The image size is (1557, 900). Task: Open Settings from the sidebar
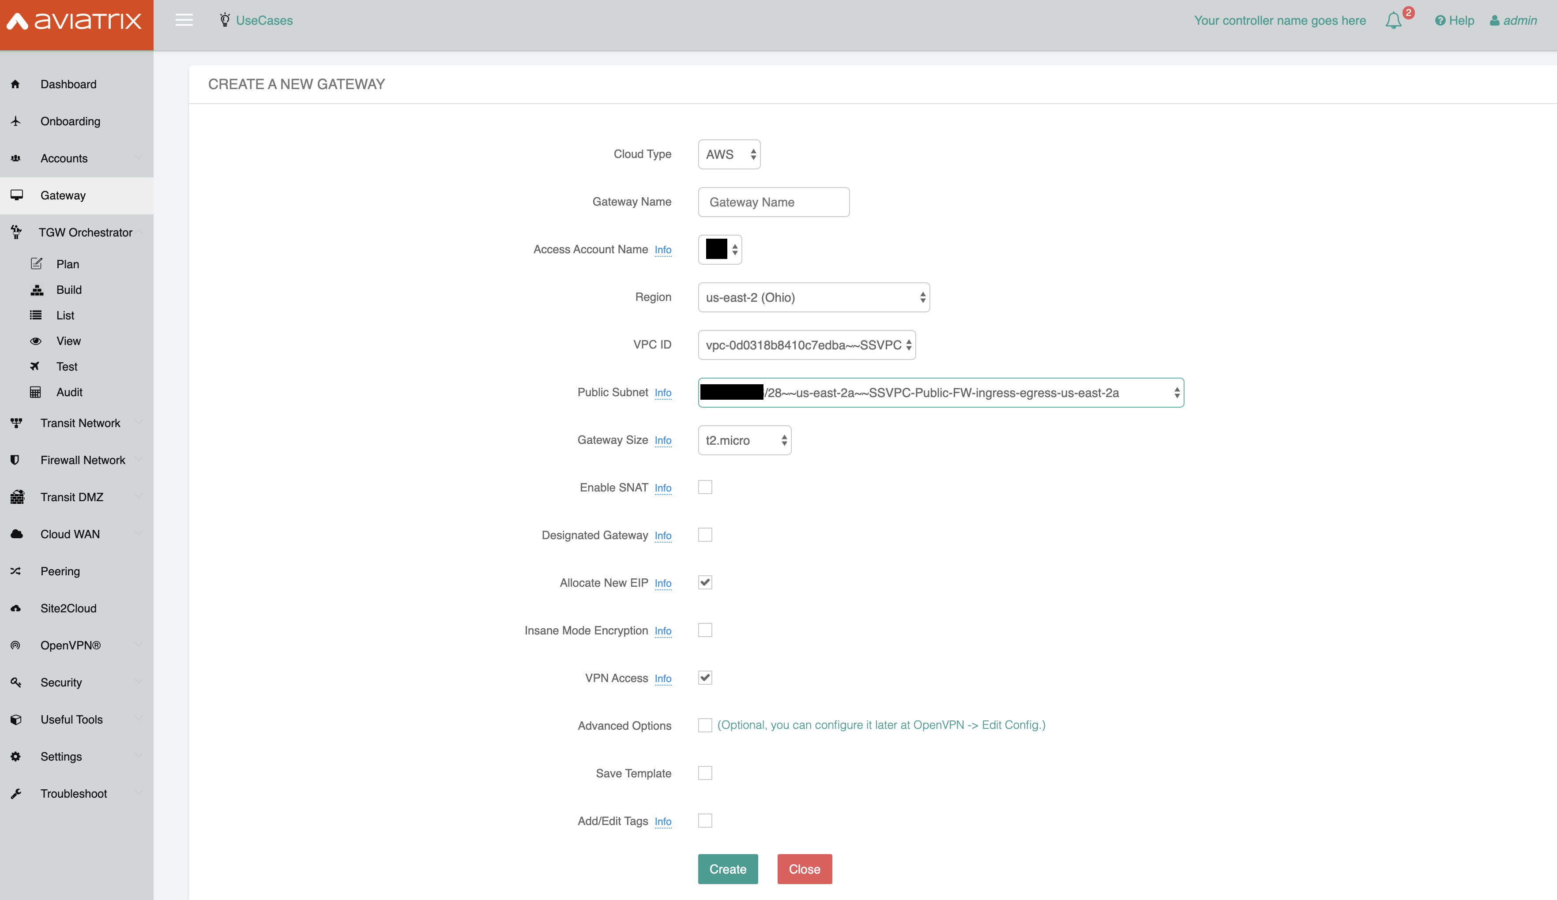(61, 756)
